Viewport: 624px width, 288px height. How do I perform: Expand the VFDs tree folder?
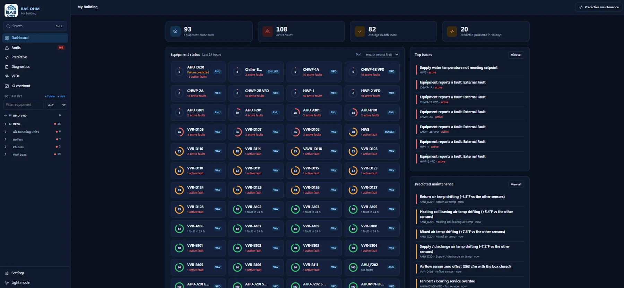pyautogui.click(x=6, y=124)
